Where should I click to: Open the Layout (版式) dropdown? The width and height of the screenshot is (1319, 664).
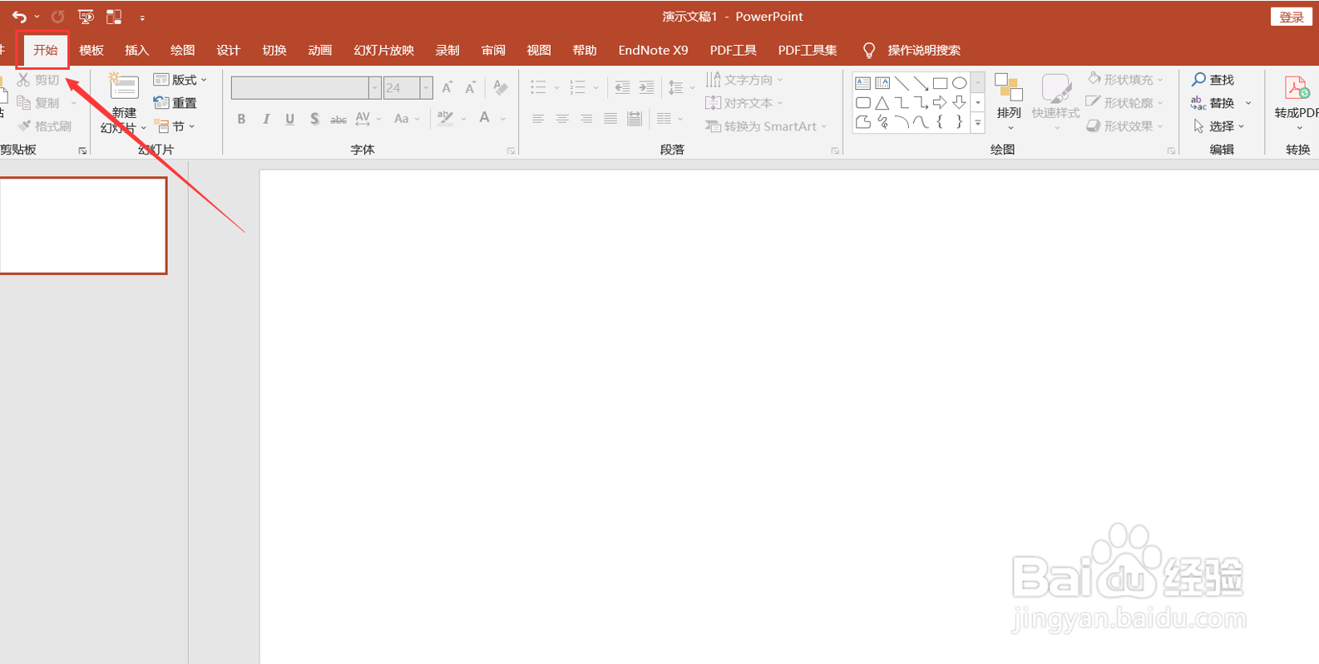coord(180,80)
